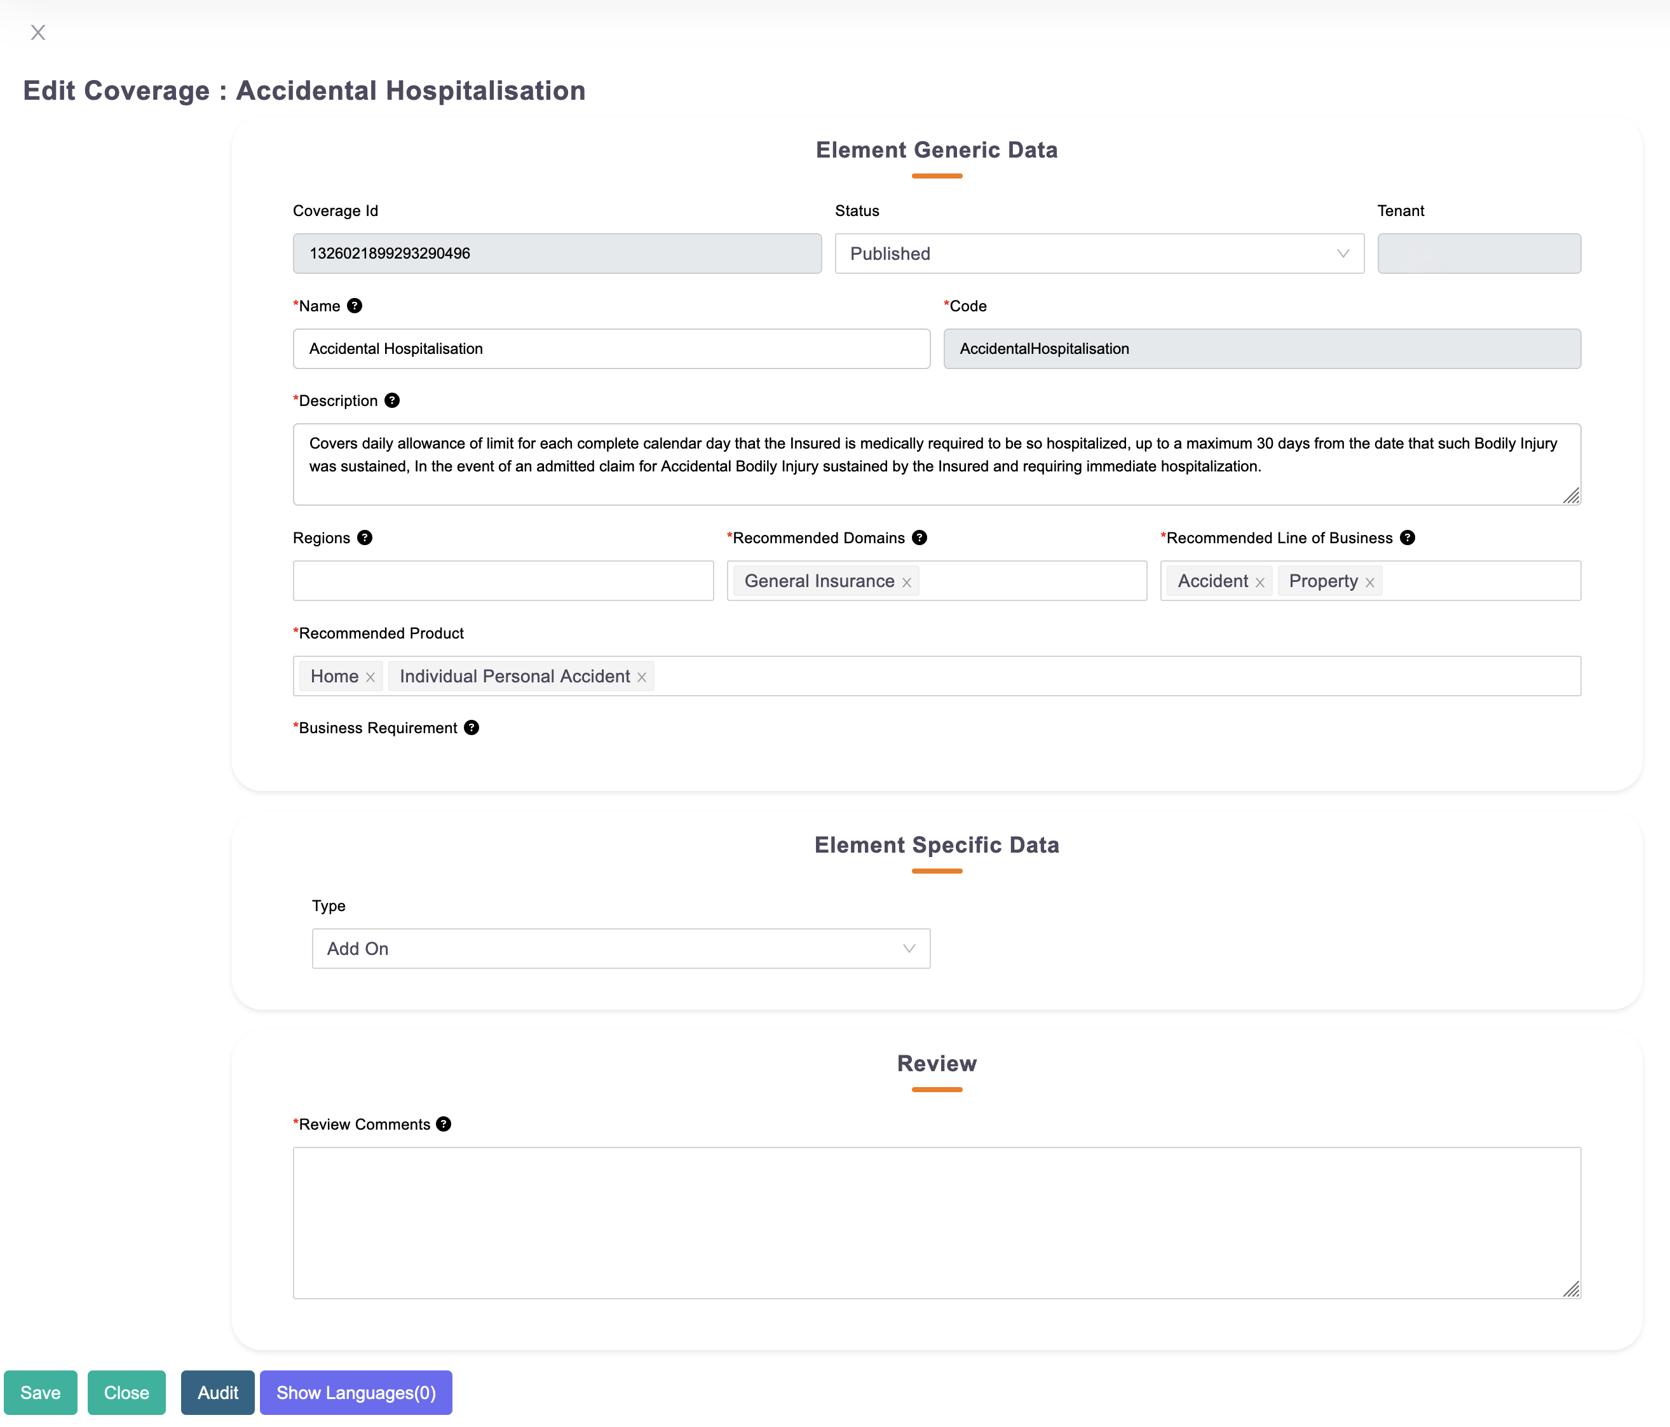Remove the Property tag
Viewport: 1670px width, 1427px height.
tap(1369, 583)
